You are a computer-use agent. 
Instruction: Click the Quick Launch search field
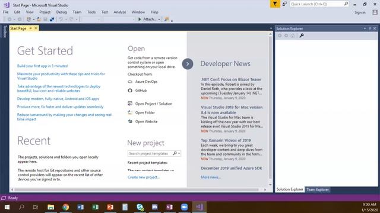click(316, 4)
